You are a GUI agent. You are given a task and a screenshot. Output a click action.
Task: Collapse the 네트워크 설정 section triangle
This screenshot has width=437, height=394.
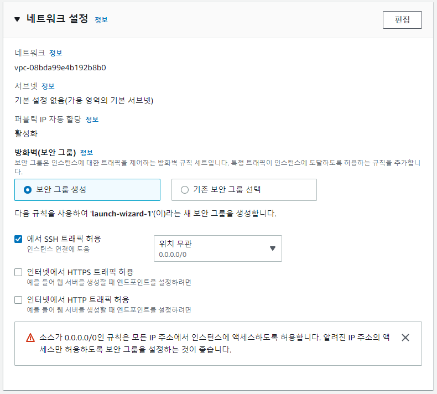tap(17, 19)
